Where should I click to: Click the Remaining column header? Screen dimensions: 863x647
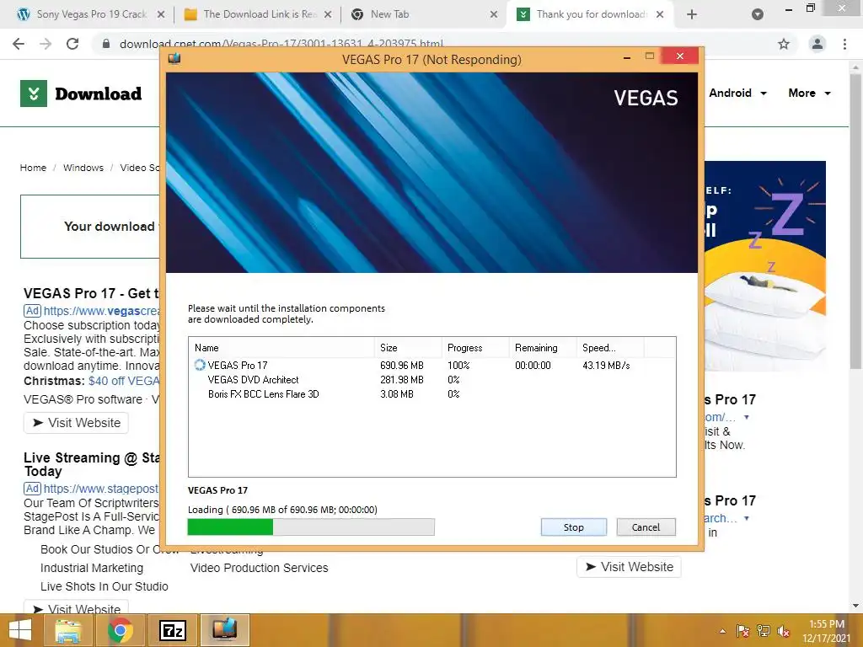543,348
